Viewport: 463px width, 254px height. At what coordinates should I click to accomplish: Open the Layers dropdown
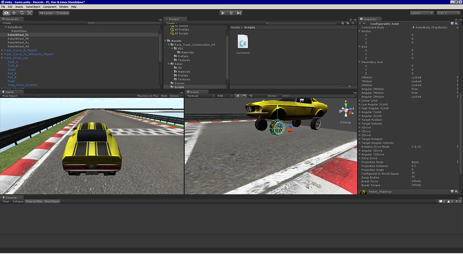422,13
